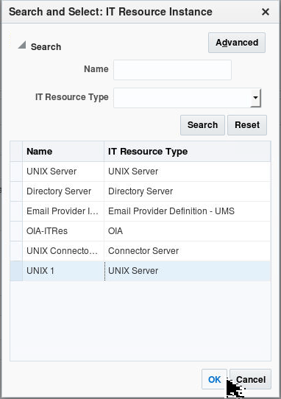
Task: Click the OIA resource type cell
Action: [x=187, y=231]
